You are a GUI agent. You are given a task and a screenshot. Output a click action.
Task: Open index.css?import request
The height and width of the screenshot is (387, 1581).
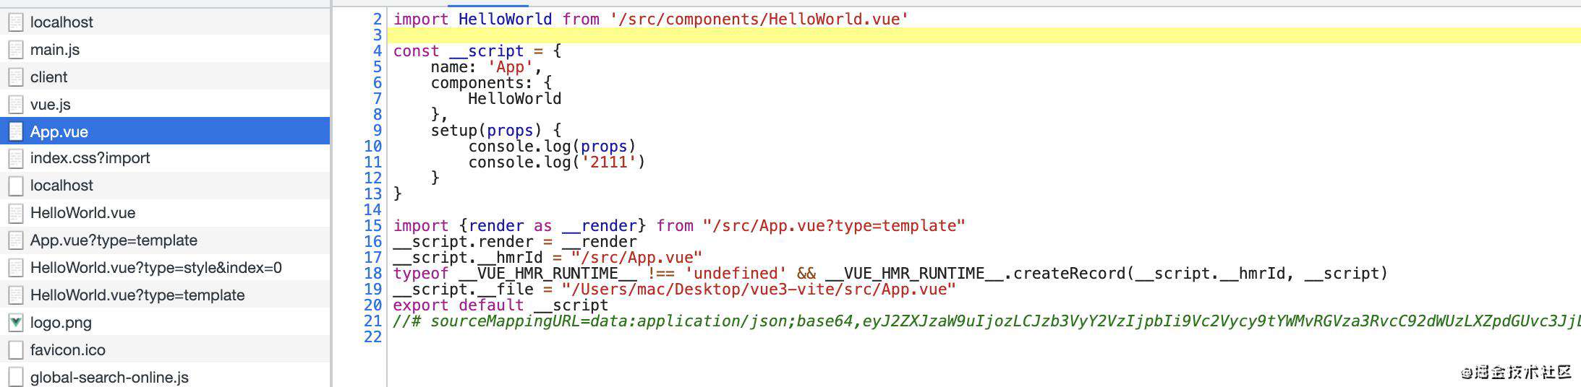coord(165,158)
